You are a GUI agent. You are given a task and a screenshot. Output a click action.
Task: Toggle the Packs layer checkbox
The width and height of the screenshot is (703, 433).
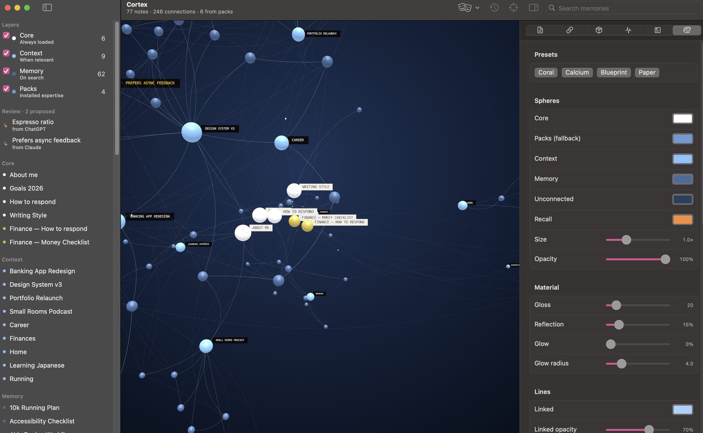[x=6, y=88]
